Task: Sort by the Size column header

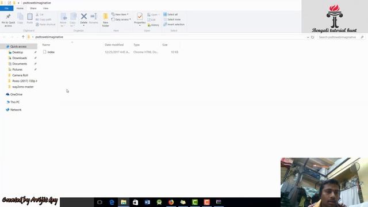Action: [165, 45]
